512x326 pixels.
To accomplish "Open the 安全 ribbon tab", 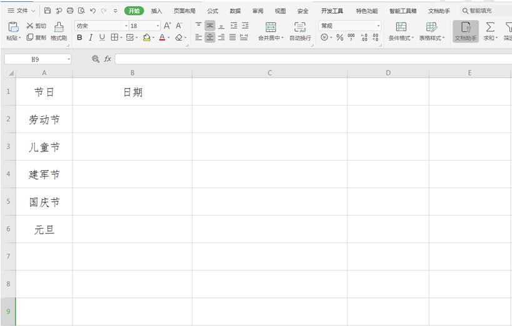I will point(303,11).
